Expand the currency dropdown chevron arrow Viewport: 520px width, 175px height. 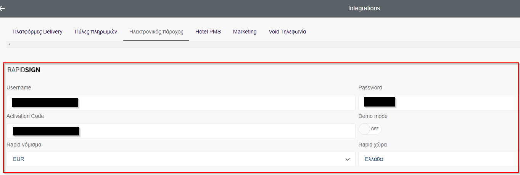point(347,159)
